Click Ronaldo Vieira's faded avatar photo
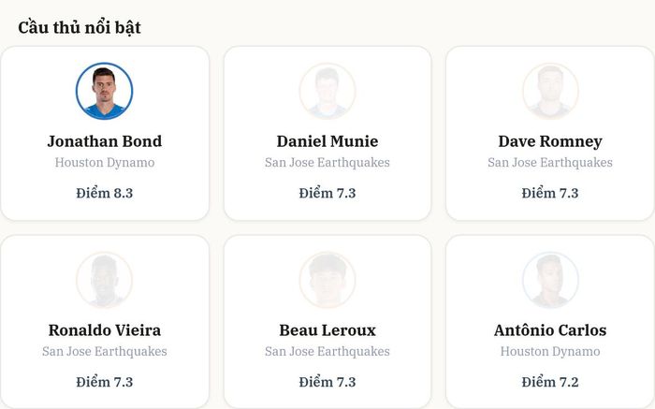The width and height of the screenshot is (655, 409). pos(105,280)
